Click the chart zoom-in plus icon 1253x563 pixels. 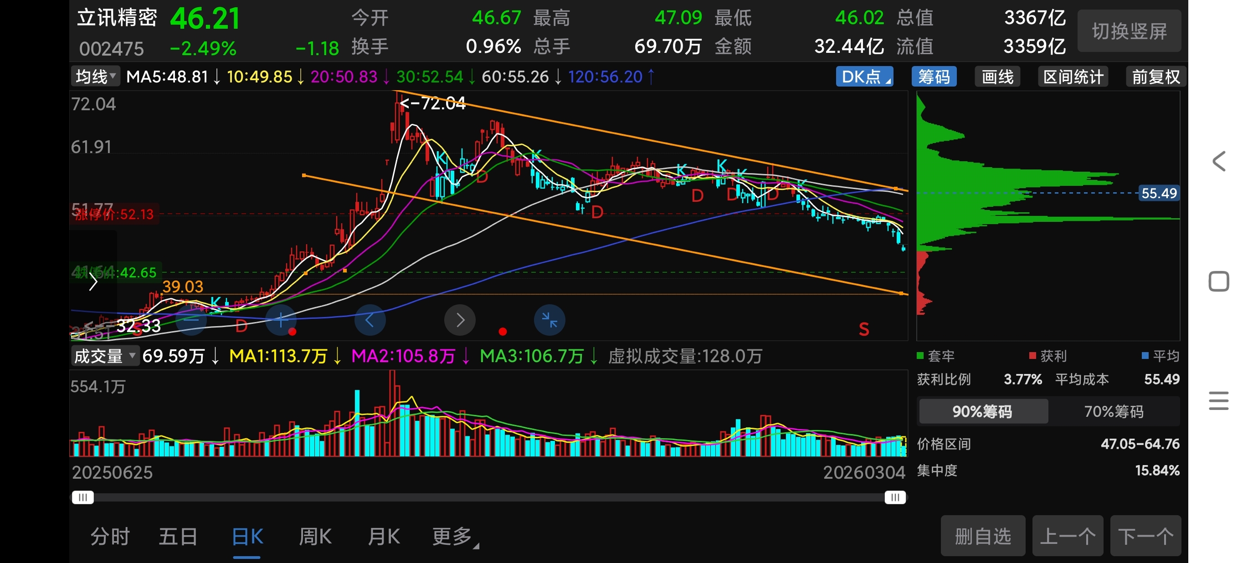pos(281,320)
